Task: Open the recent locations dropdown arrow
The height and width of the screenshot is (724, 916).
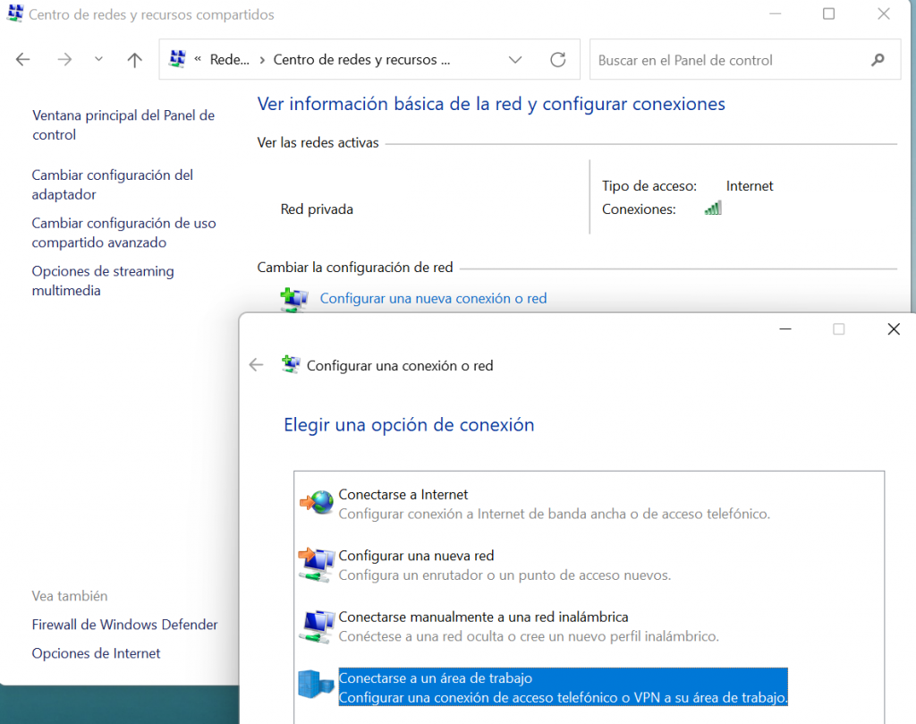Action: pos(98,60)
